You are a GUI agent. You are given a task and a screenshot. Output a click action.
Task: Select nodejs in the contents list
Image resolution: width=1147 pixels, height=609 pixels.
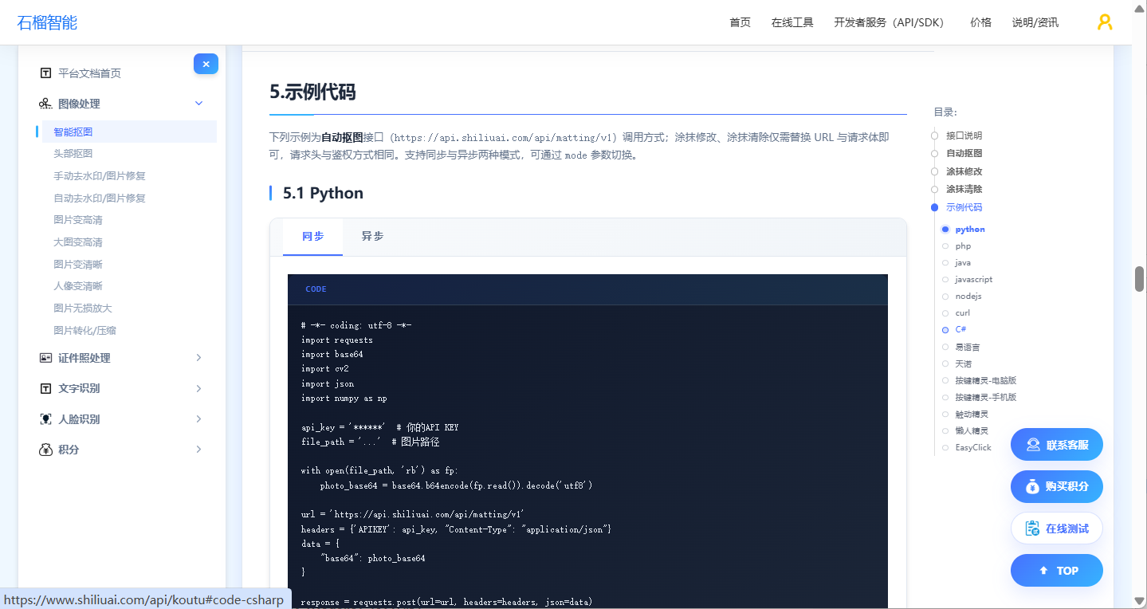[x=968, y=297]
